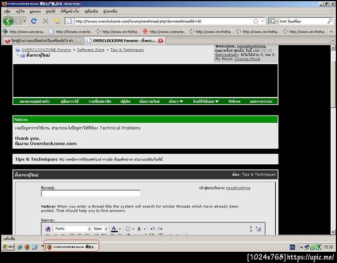This screenshot has height=263, width=337.
Task: Click the Tips & Techniques breadcrumb link
Action: coord(127,50)
